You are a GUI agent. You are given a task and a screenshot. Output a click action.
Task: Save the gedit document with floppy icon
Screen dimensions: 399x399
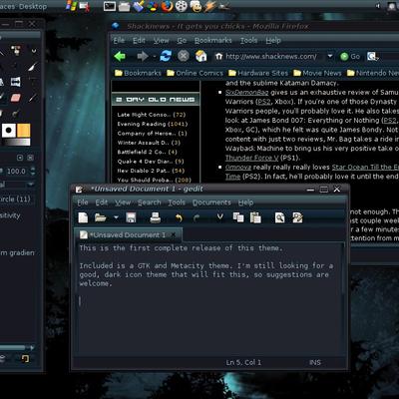131,217
